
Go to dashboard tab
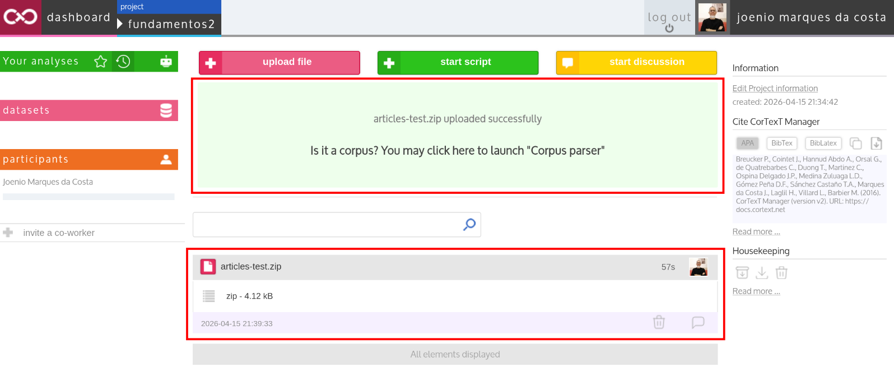[78, 17]
